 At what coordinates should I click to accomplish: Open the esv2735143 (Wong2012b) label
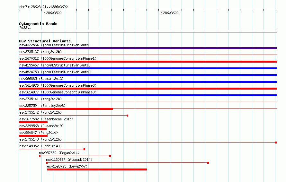(40, 139)
